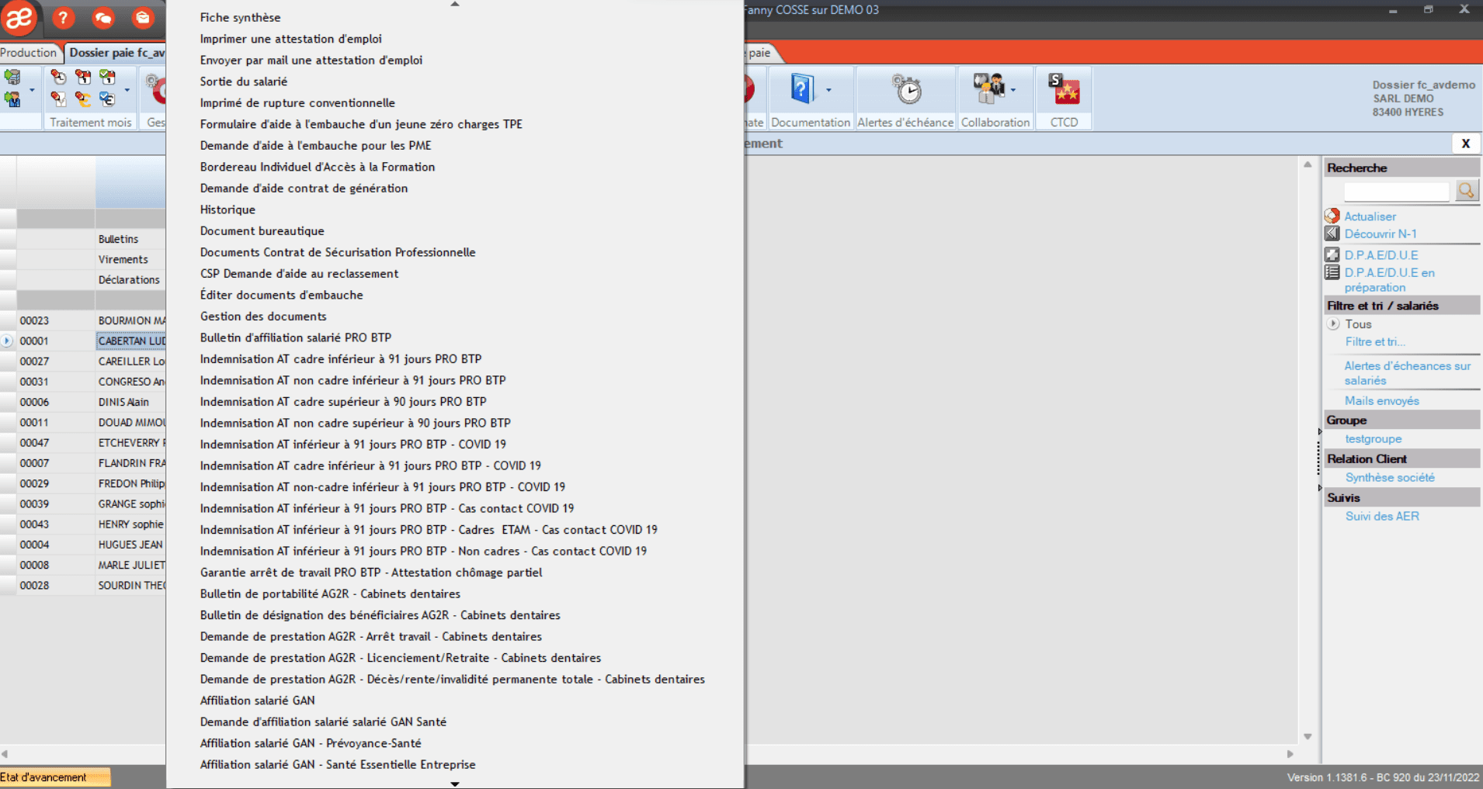Open the chat bubbles icon
Screen dimensions: 1483x789
(102, 18)
